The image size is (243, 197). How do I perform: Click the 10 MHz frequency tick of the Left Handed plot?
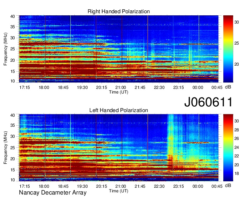click(13, 180)
